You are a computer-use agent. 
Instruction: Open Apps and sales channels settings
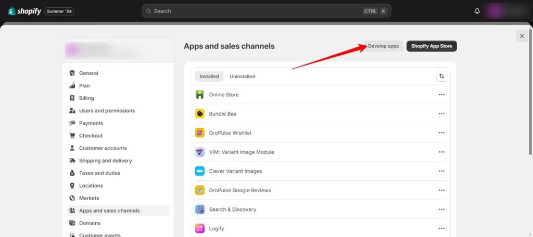[118, 210]
